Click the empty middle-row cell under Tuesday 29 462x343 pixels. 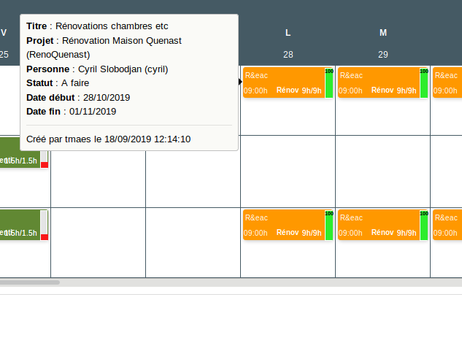tap(383, 171)
